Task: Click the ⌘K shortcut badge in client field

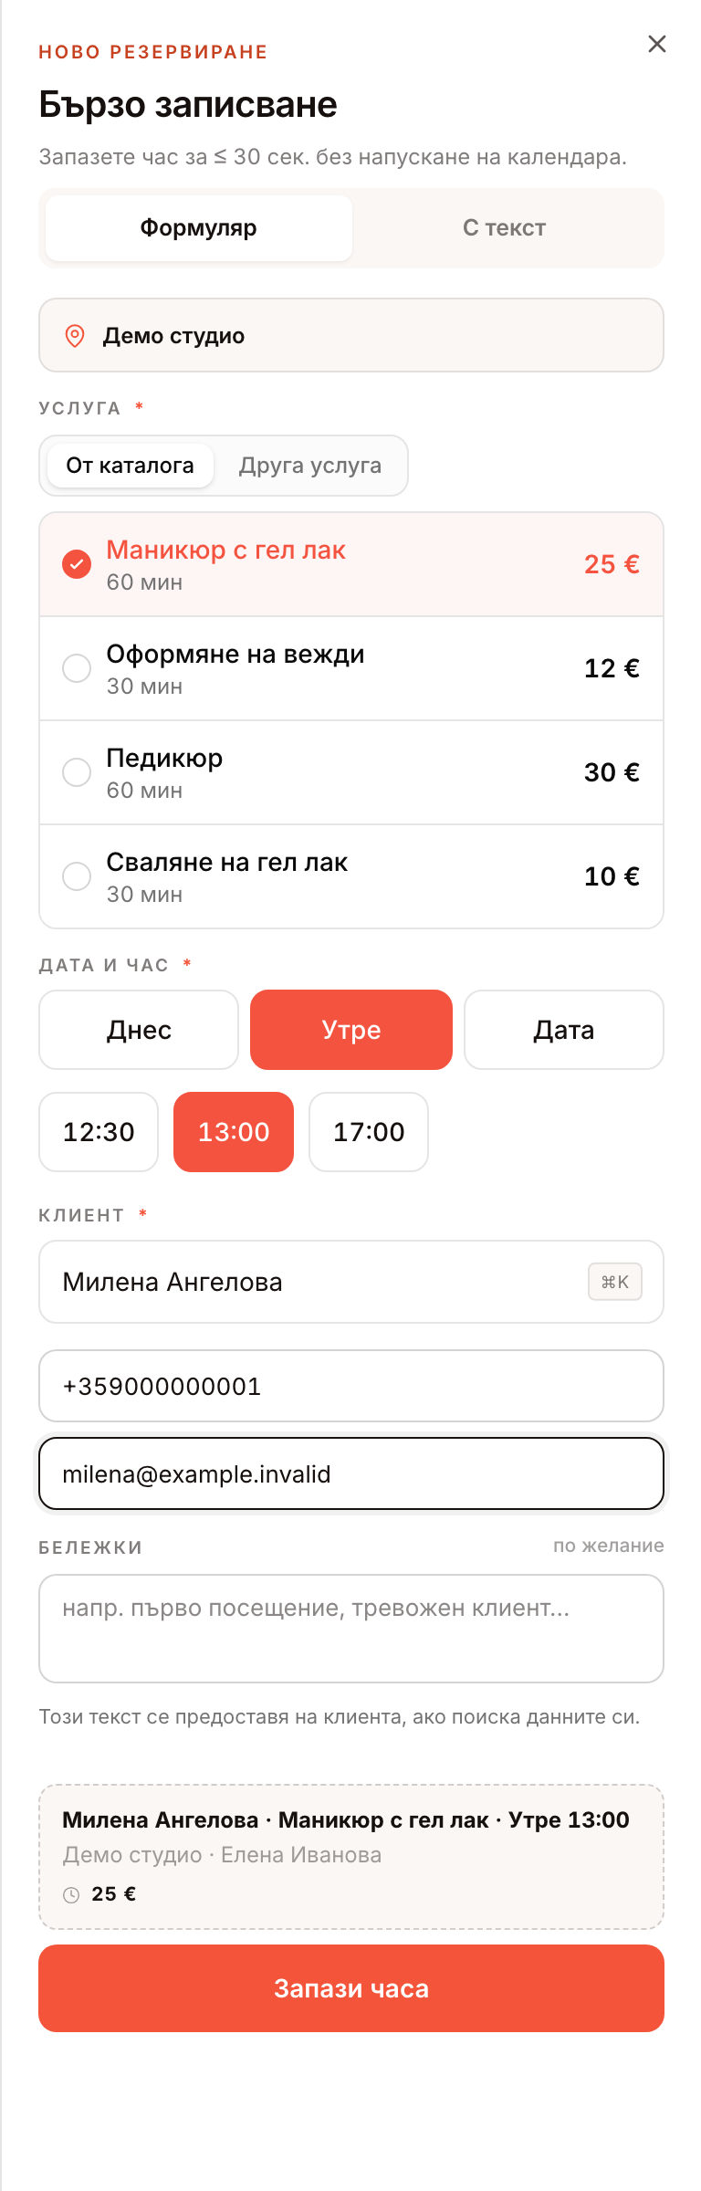Action: pyautogui.click(x=615, y=1282)
